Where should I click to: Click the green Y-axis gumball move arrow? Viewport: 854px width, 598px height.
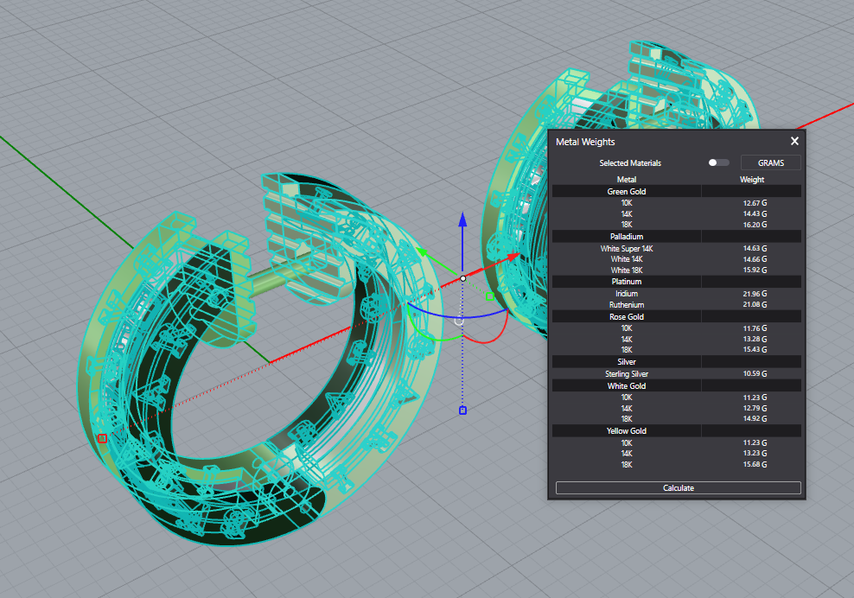point(423,252)
